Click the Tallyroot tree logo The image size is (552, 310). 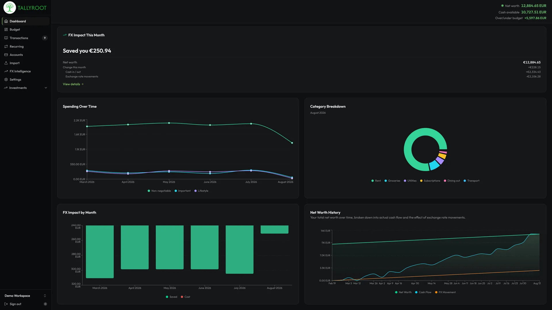9,8
